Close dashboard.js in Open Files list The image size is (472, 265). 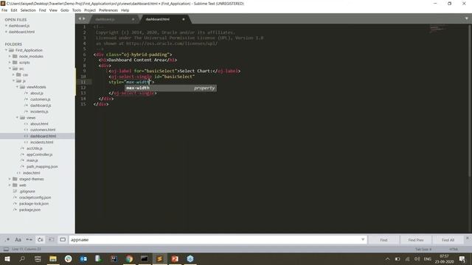point(6,26)
